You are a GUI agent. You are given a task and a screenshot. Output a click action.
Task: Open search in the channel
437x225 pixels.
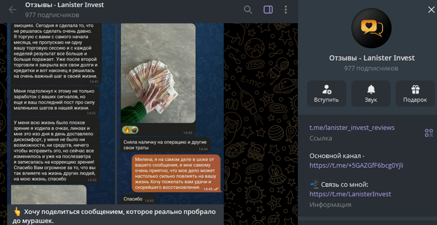(248, 10)
